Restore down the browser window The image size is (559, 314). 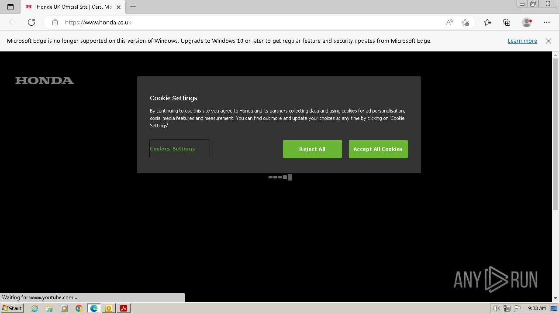(x=533, y=4)
